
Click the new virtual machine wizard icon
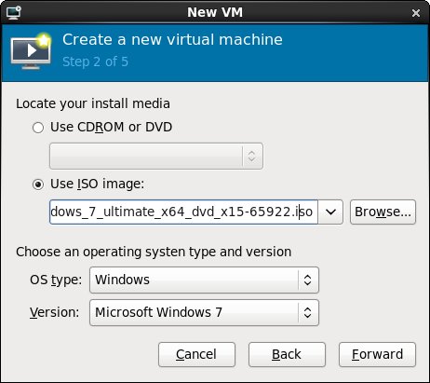(x=31, y=50)
